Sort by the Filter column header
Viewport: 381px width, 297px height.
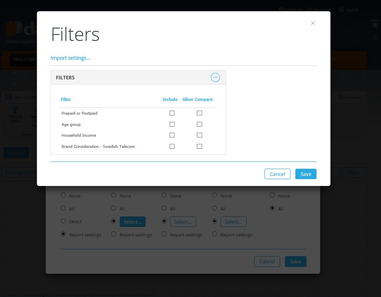(x=66, y=99)
